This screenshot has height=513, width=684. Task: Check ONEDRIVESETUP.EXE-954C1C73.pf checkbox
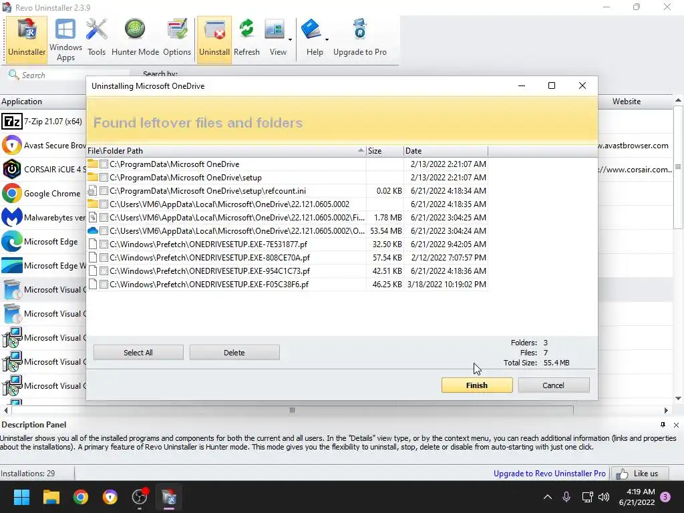(104, 271)
